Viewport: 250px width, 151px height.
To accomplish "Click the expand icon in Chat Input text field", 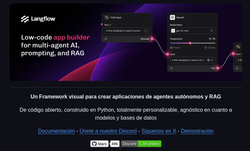I will pos(146,31).
